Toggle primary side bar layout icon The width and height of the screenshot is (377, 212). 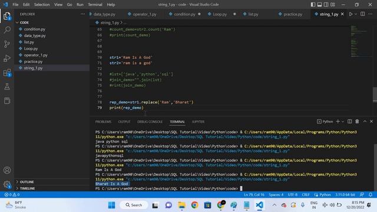(x=313, y=5)
